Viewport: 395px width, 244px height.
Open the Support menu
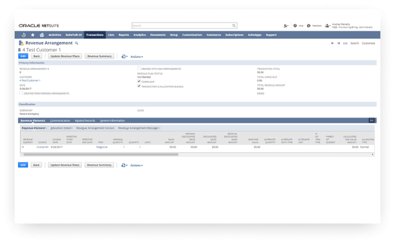point(271,35)
